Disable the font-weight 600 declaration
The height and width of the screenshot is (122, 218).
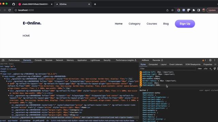click(x=141, y=85)
